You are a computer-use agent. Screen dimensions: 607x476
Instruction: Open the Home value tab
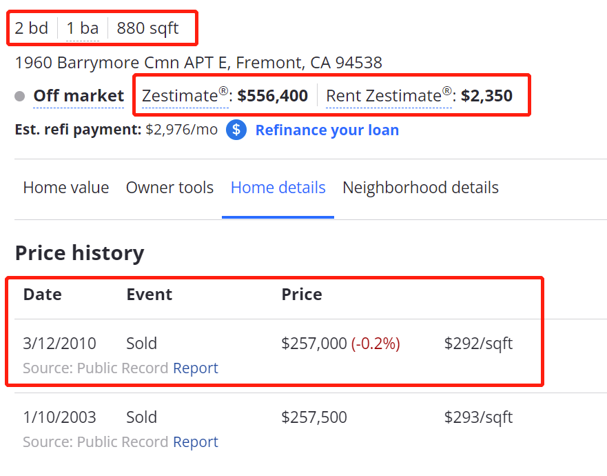coord(66,188)
